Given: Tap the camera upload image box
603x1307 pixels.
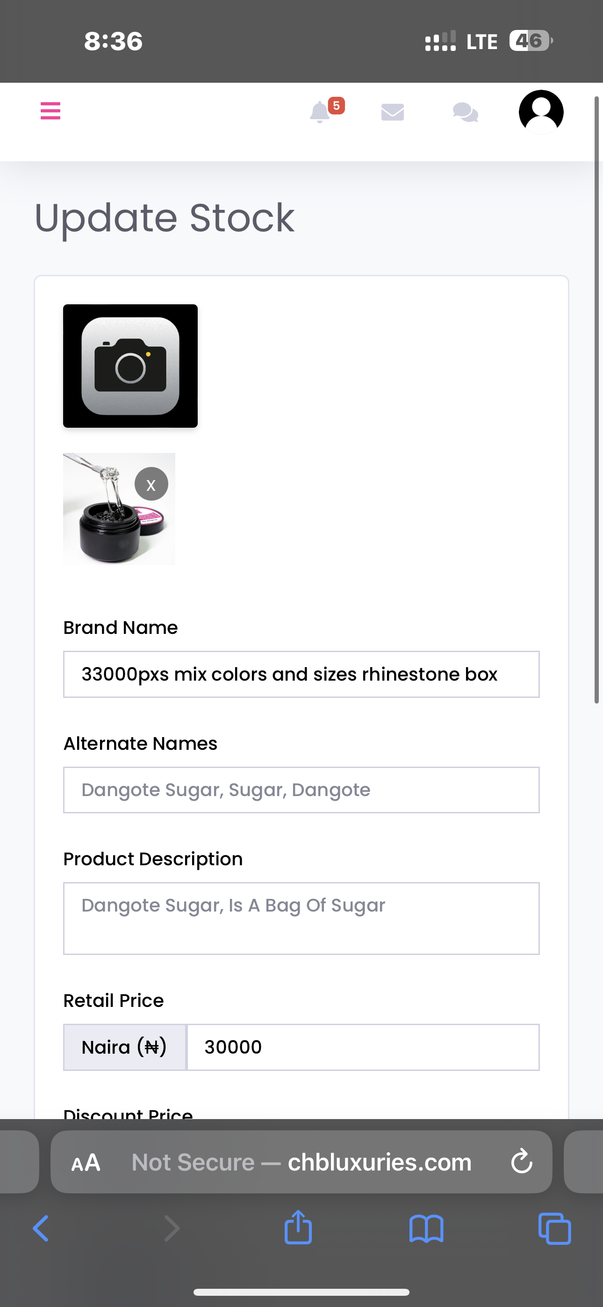Looking at the screenshot, I should click(x=130, y=366).
